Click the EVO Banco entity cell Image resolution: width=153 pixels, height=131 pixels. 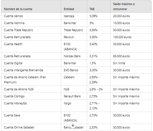(x=71, y=70)
